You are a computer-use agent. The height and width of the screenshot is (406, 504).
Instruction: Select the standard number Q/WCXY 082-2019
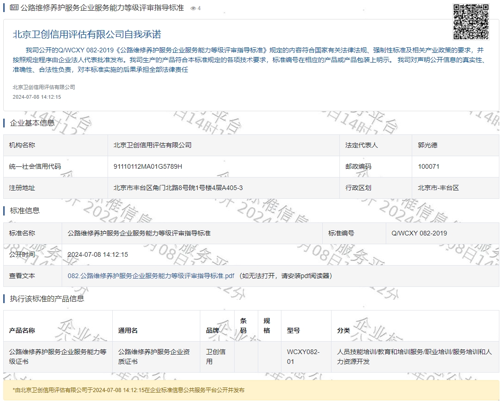(419, 233)
